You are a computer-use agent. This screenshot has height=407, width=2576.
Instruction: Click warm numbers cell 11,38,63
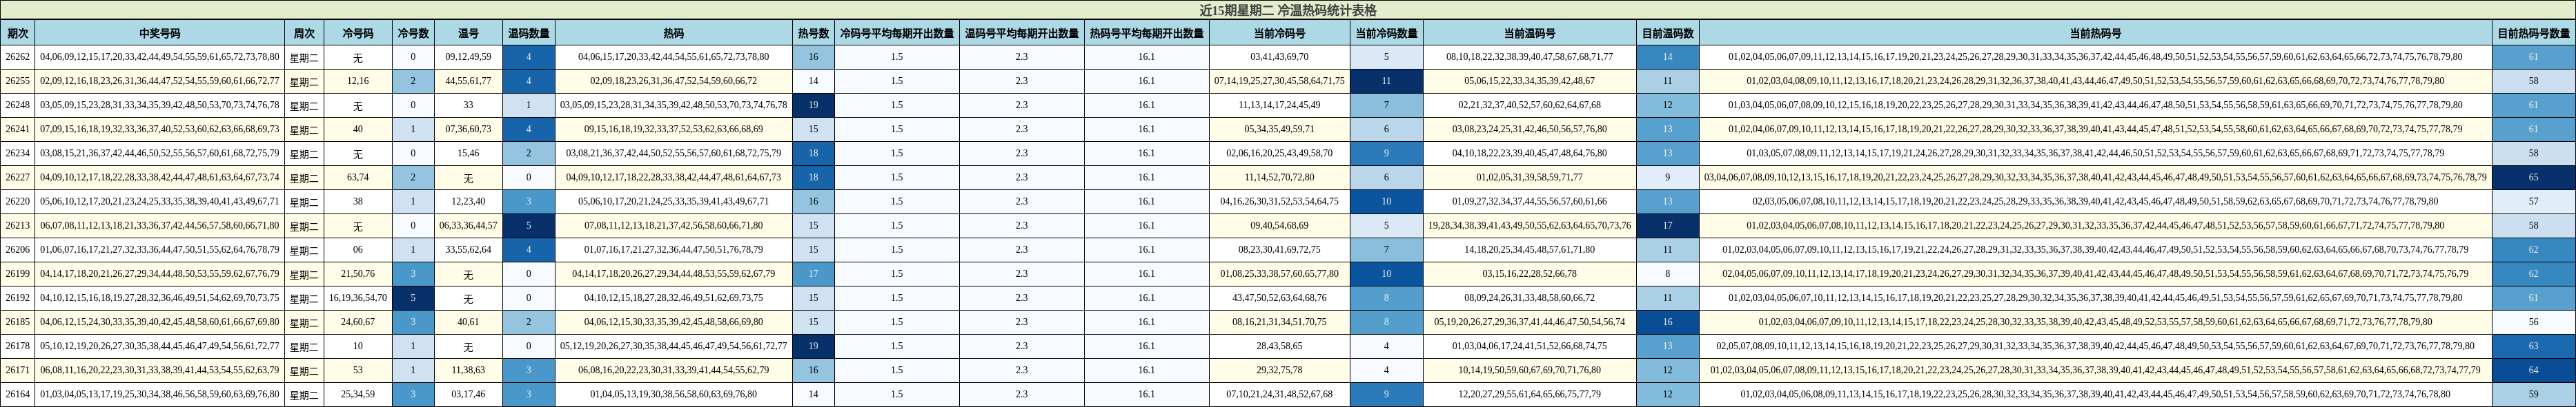pyautogui.click(x=468, y=370)
